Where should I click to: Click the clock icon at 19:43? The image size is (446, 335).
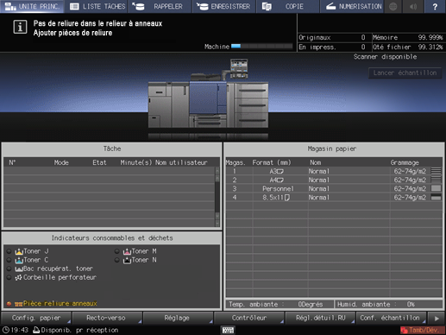coord(5,330)
